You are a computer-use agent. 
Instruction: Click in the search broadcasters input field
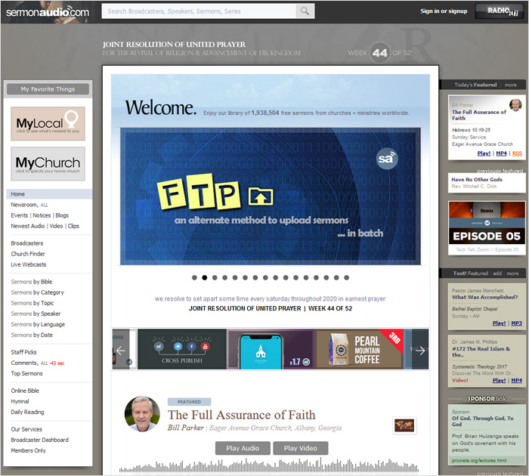click(199, 11)
